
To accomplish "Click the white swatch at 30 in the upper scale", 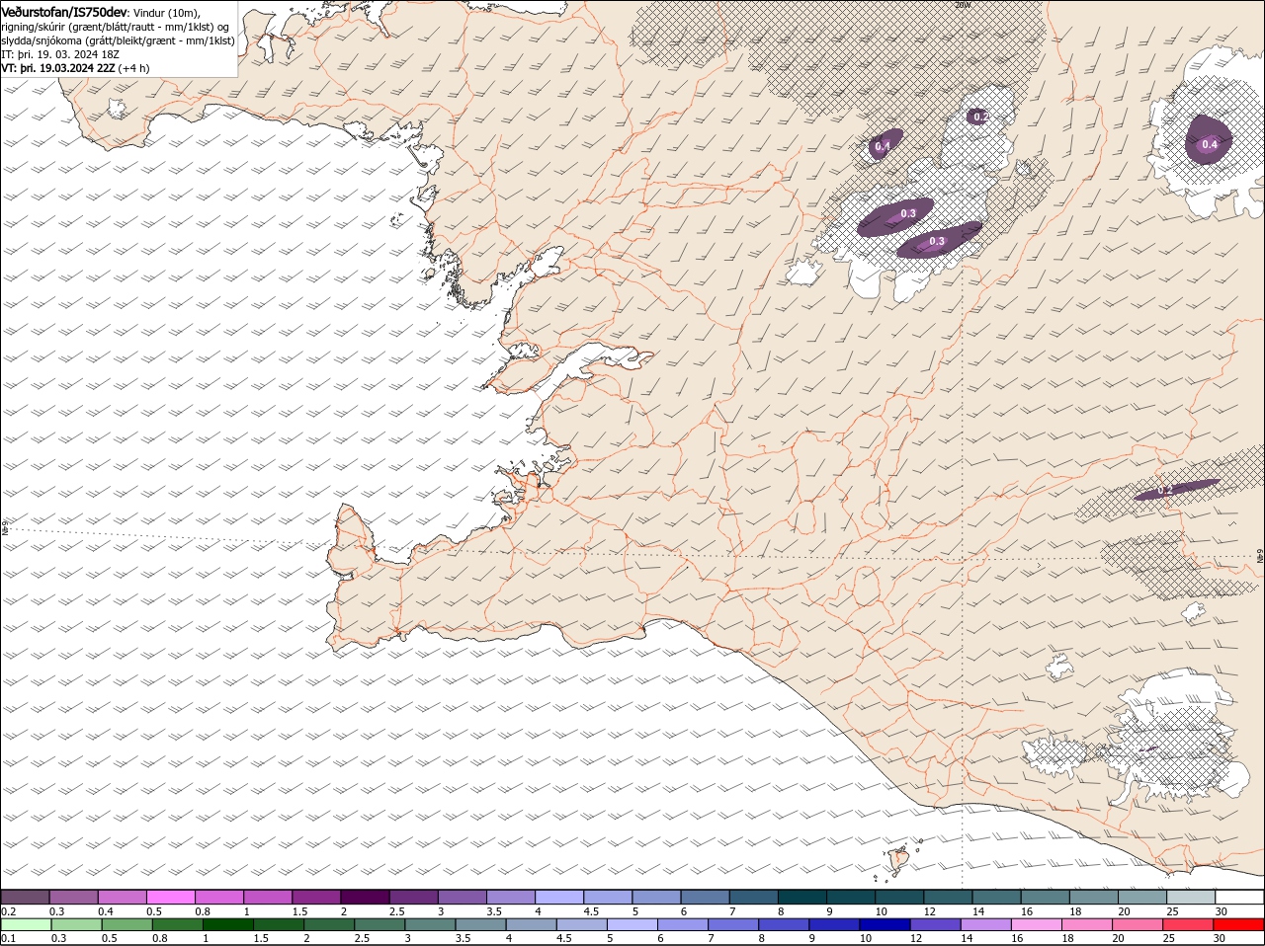I will 1239,897.
